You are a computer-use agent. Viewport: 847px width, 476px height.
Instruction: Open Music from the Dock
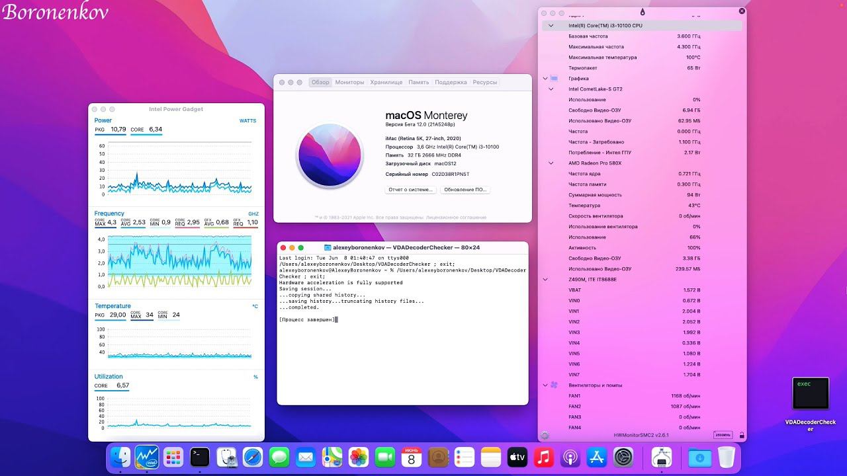click(x=543, y=457)
